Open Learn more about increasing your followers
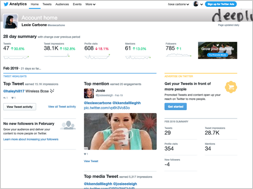 31,139
